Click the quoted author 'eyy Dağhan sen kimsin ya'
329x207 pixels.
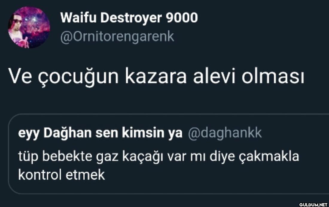tap(100, 133)
